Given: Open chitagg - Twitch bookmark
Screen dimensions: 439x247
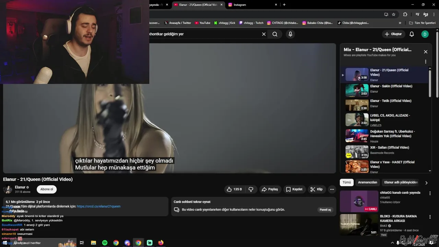Looking at the screenshot, I should [251, 23].
